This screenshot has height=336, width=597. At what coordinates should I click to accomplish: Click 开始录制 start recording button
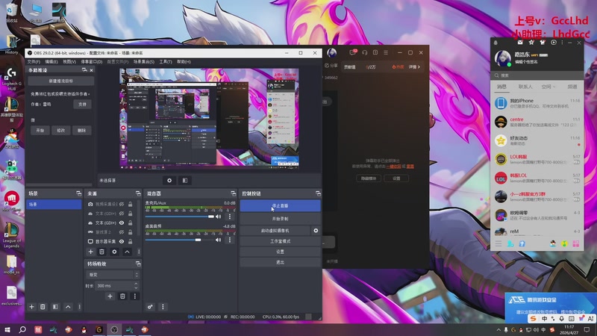pos(281,219)
